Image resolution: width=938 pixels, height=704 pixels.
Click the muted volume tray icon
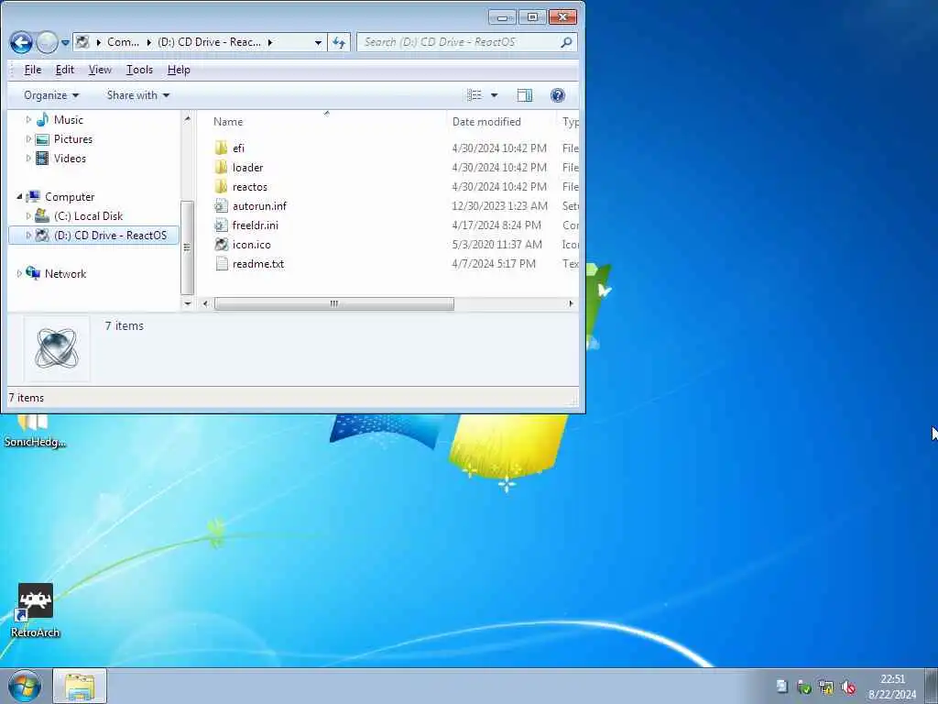tap(847, 687)
